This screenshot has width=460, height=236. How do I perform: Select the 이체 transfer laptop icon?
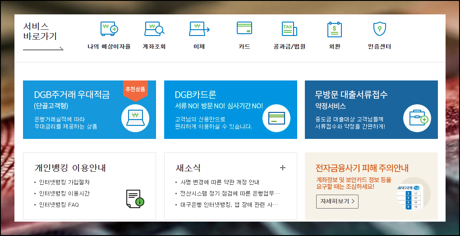pyautogui.click(x=199, y=29)
